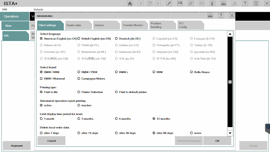This screenshot has height=152, width=270.
Task: Click the process overview toolbar icon
Action: [149, 3]
